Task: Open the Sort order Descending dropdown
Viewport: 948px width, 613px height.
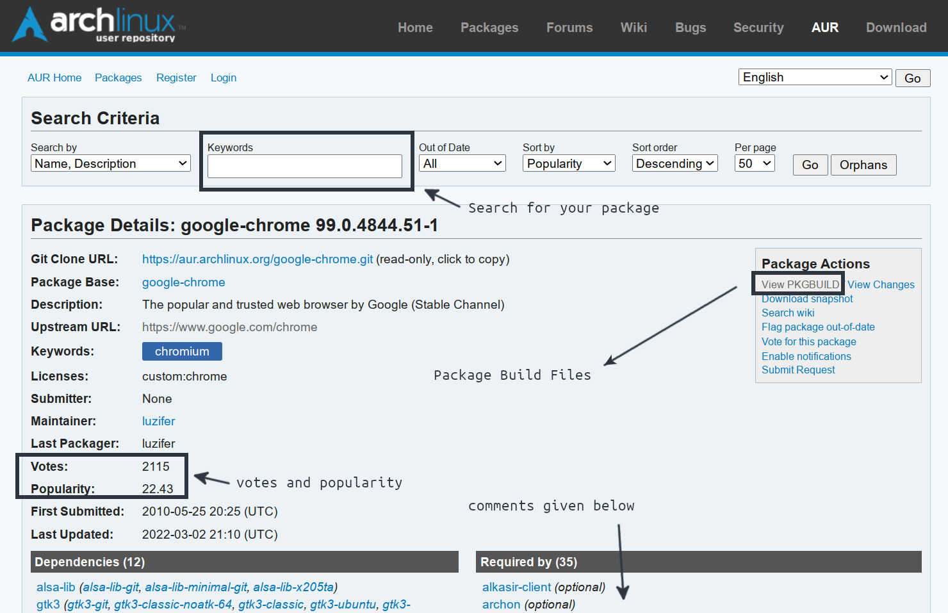Action: (675, 163)
